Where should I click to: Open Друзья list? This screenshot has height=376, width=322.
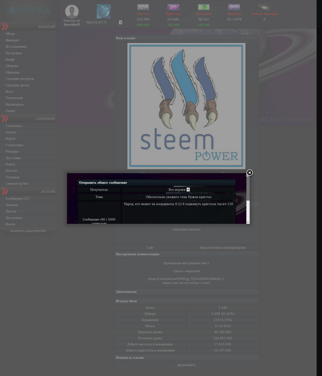(x=11, y=211)
